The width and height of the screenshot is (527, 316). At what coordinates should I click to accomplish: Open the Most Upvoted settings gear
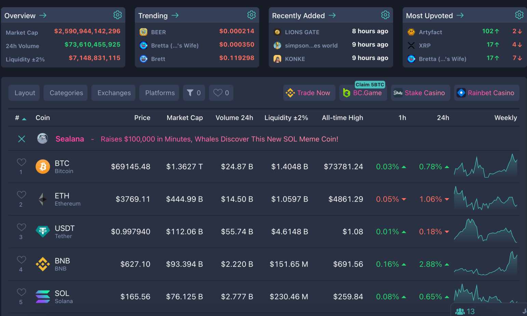click(x=519, y=15)
